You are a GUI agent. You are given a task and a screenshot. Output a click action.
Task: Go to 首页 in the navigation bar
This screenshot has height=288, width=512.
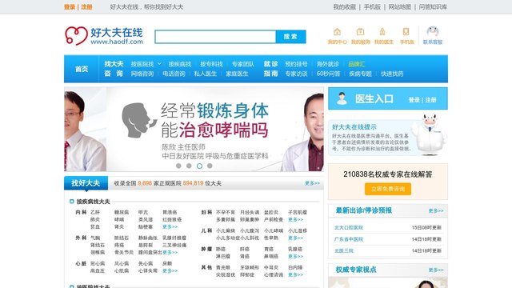coord(82,69)
